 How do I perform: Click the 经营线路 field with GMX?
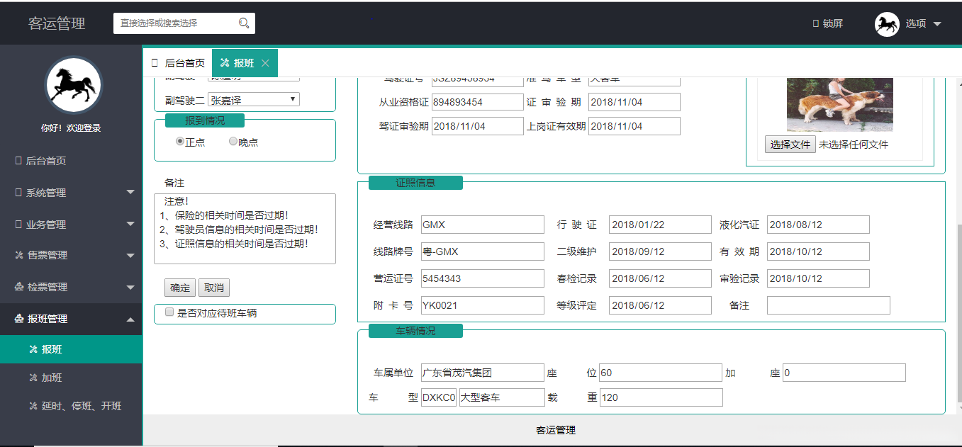coord(483,225)
